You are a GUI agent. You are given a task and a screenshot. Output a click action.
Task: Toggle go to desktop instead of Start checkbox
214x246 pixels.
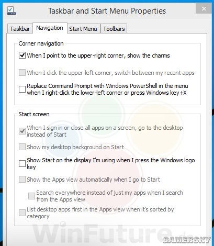(22, 131)
